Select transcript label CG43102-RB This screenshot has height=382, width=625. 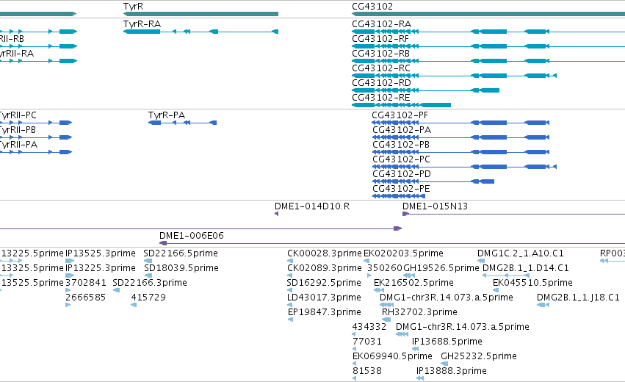(380, 54)
